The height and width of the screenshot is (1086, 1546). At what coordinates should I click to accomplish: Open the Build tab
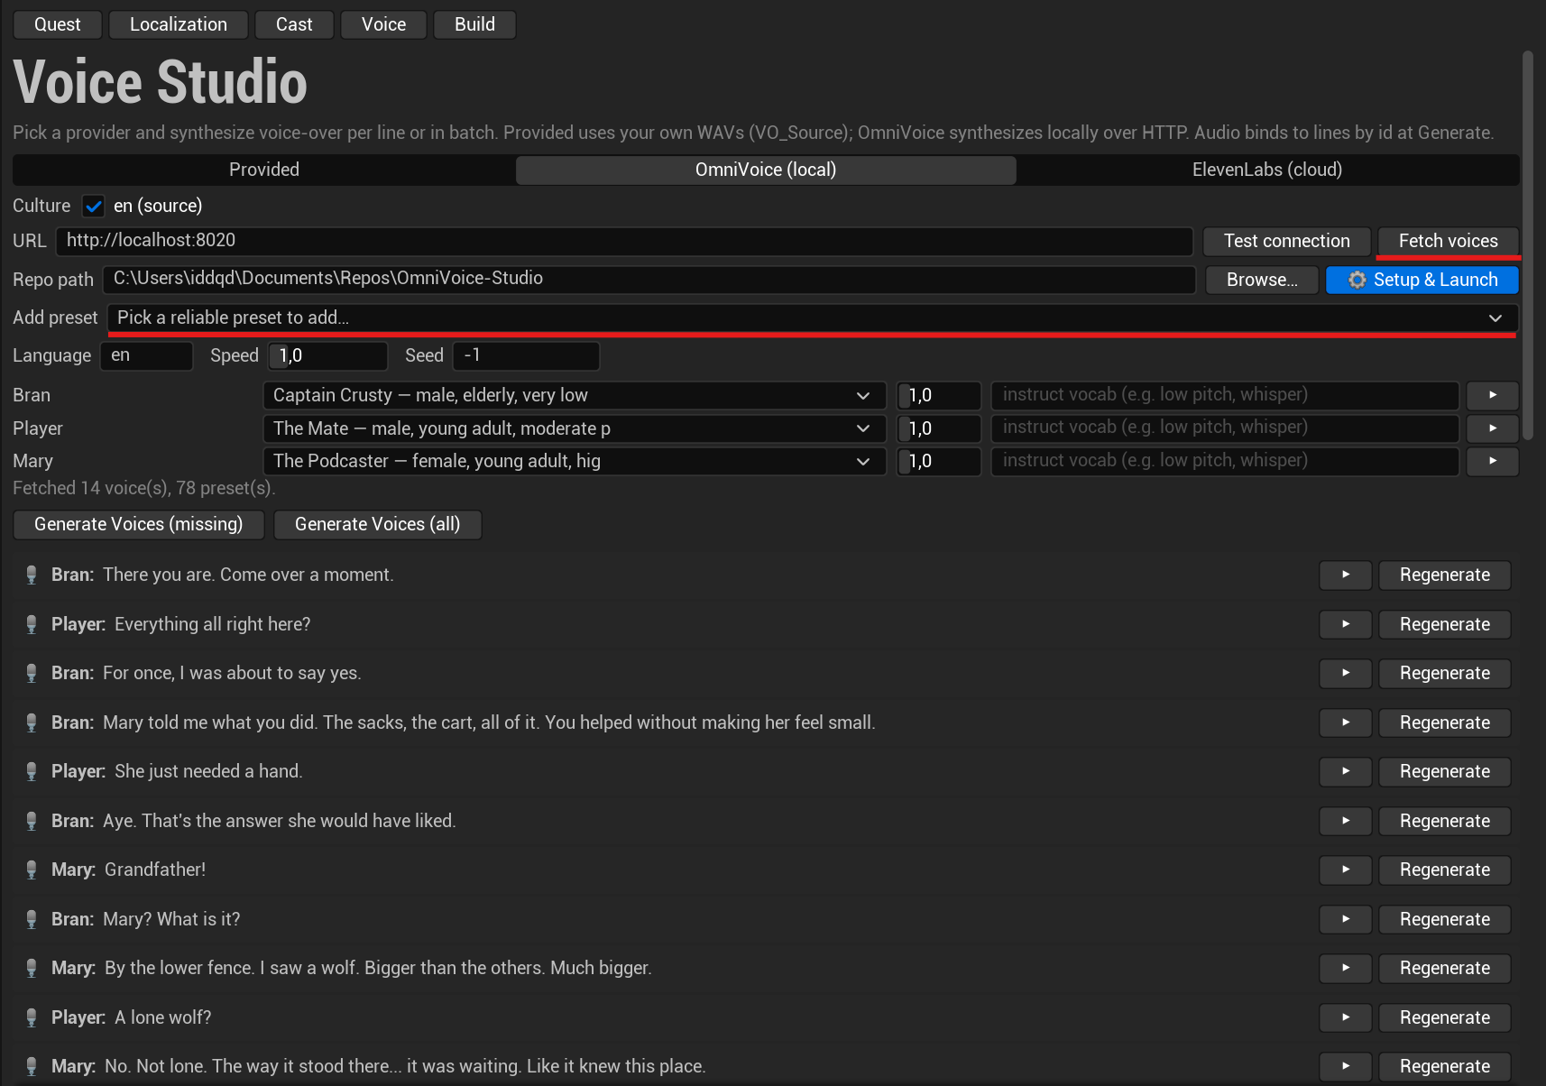[474, 24]
